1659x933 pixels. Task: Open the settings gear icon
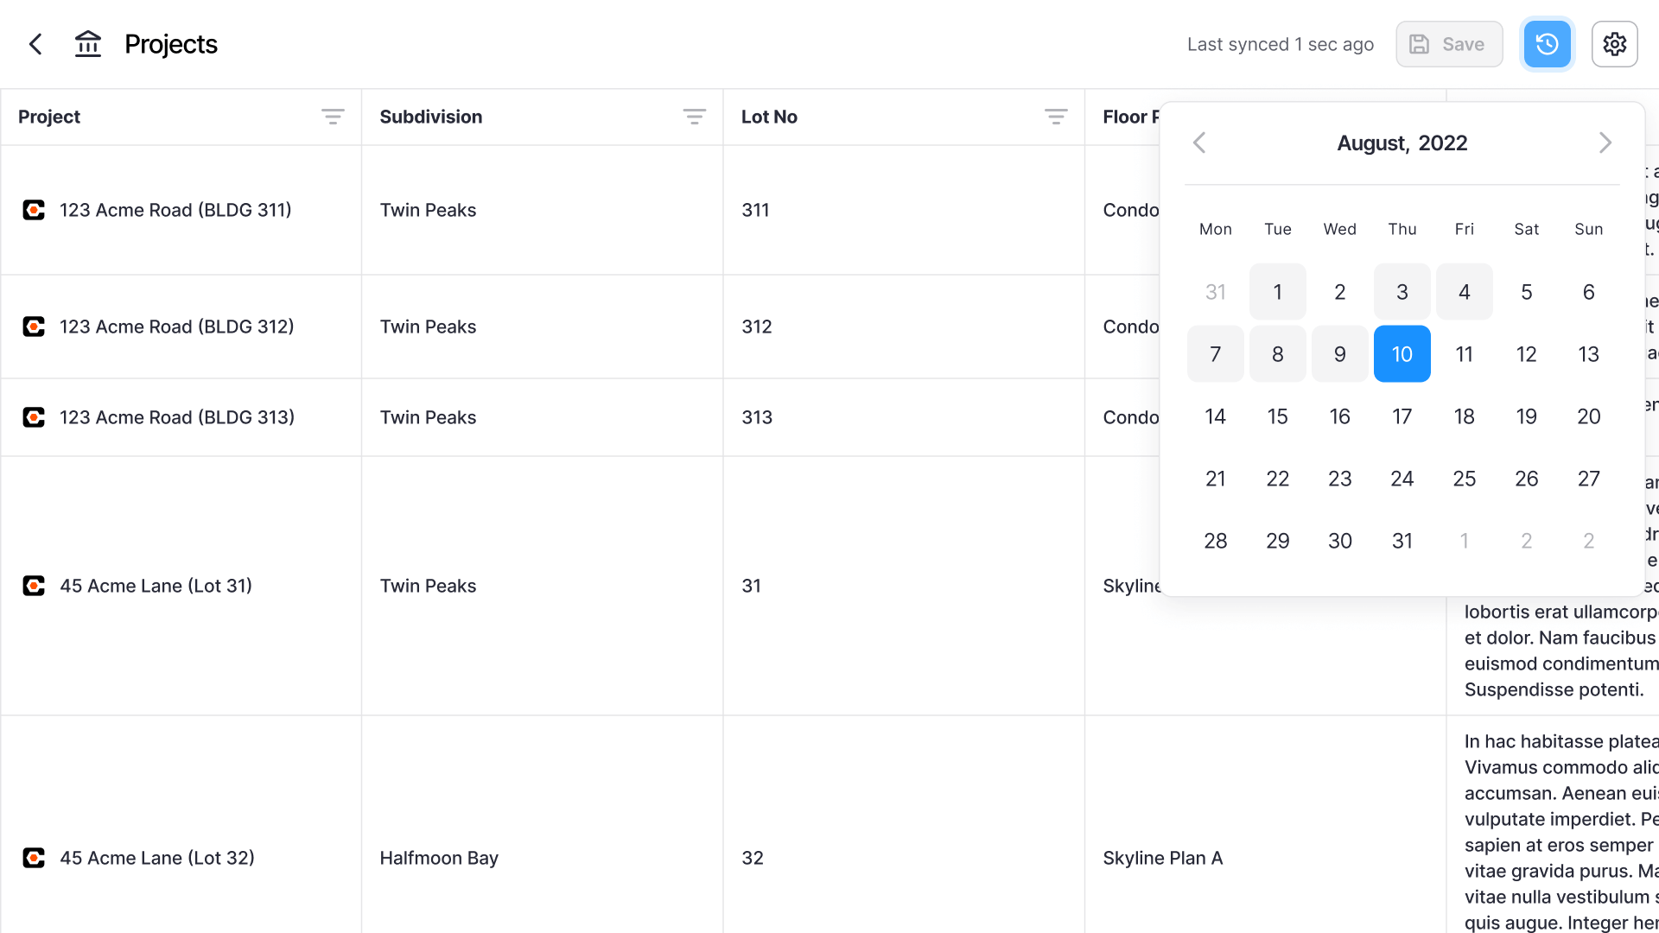click(x=1615, y=44)
